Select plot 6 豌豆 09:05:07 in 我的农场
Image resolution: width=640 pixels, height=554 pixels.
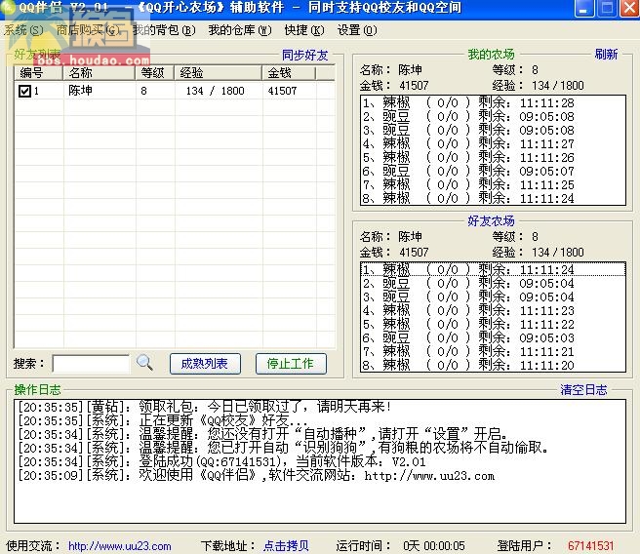pyautogui.click(x=493, y=171)
